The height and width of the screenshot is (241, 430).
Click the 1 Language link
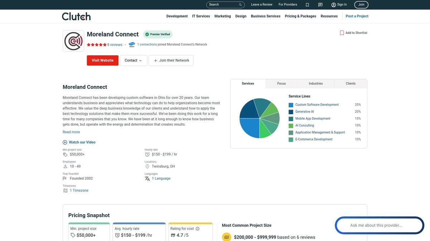point(161,179)
